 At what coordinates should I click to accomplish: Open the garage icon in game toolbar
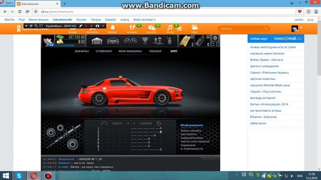[97, 41]
